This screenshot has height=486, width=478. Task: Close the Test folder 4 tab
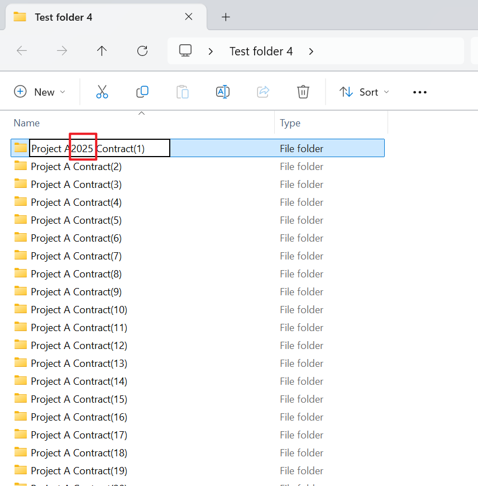[x=189, y=17]
